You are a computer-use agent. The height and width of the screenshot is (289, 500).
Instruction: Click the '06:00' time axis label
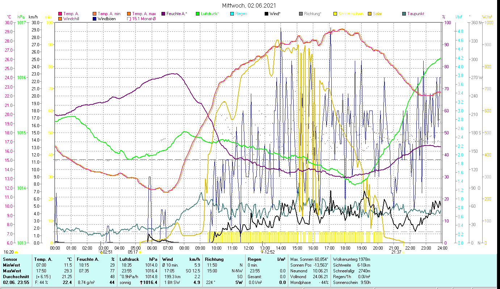tap(152, 248)
